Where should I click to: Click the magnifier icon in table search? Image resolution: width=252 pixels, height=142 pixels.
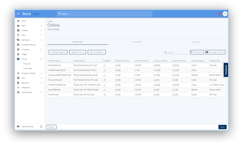(166, 52)
